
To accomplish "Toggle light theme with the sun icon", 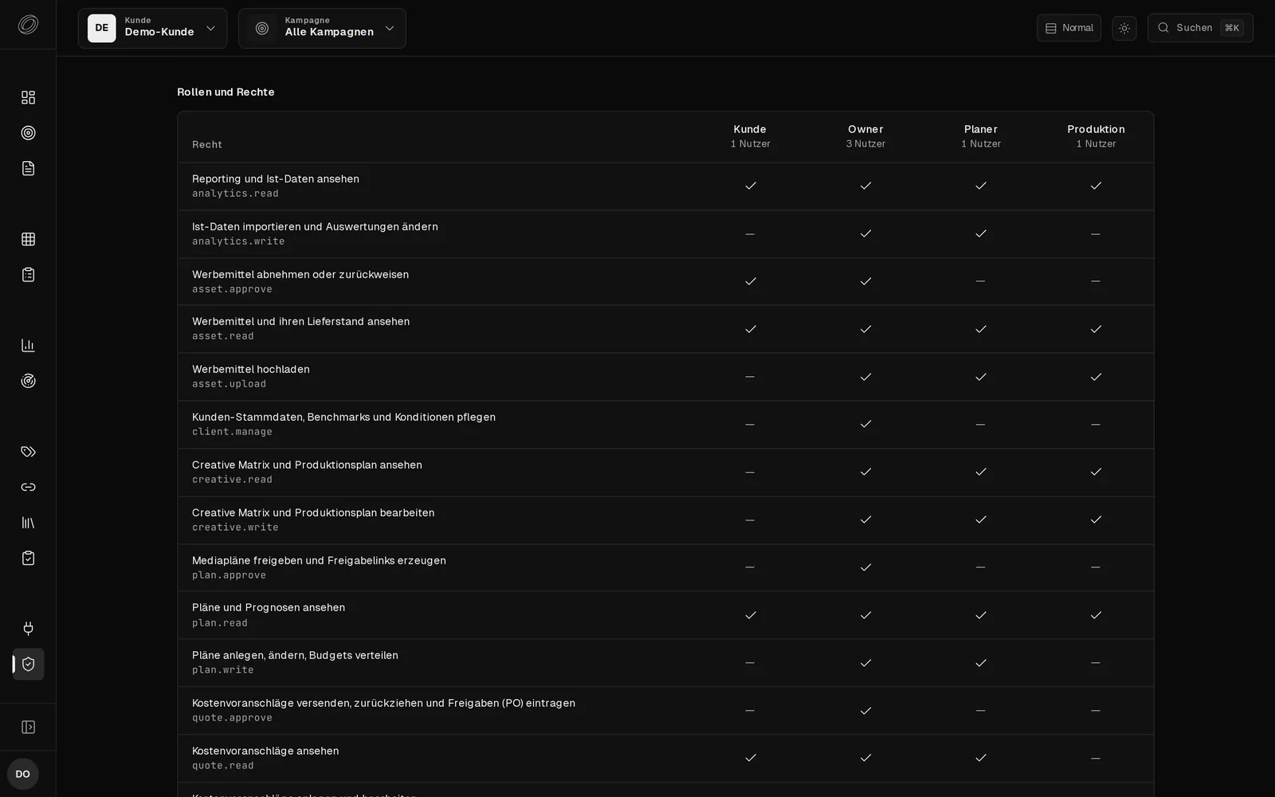I will (x=1124, y=28).
